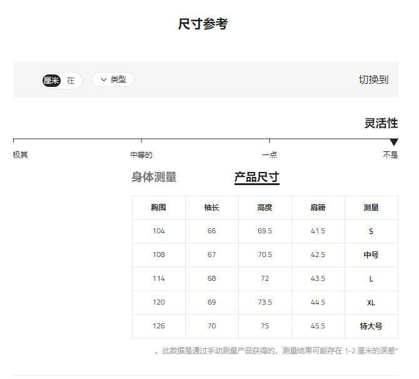Click the 袖长 column header

click(211, 208)
